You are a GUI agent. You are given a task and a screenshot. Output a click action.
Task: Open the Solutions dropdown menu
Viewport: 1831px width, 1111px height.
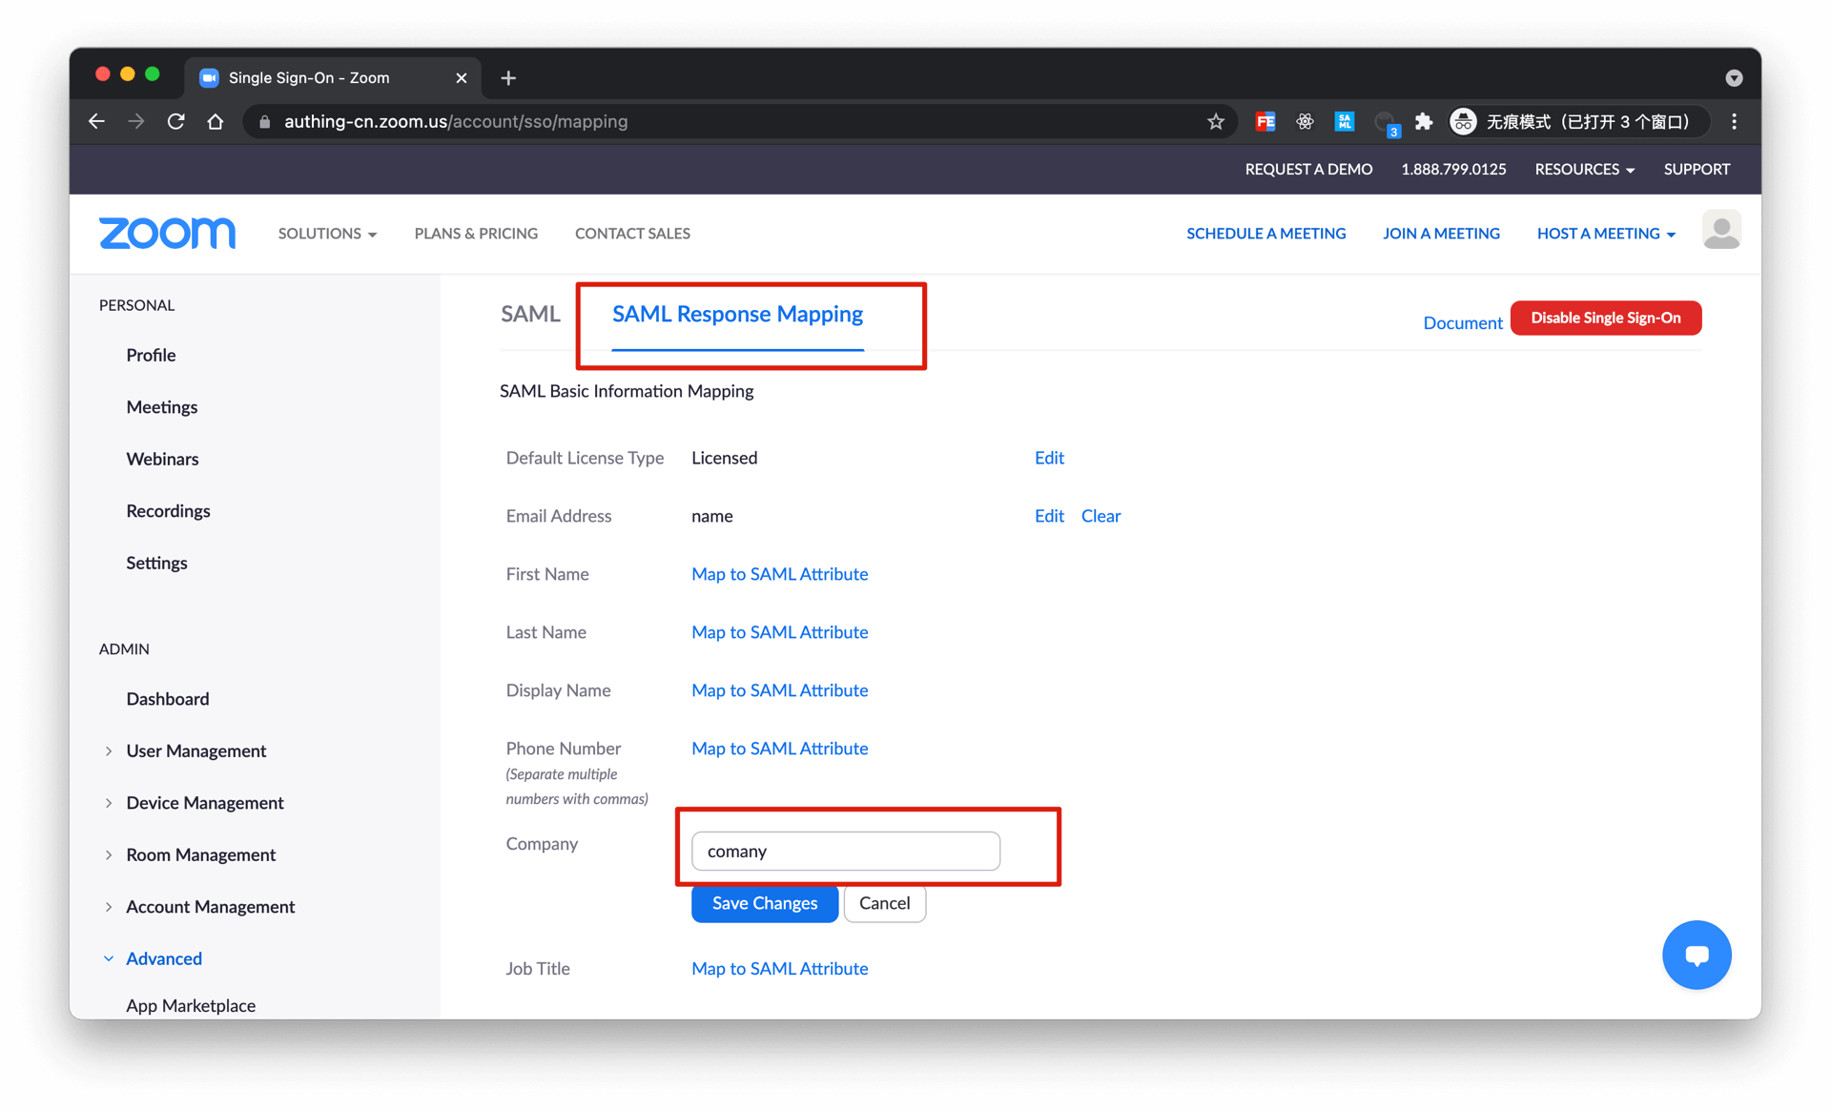[326, 234]
